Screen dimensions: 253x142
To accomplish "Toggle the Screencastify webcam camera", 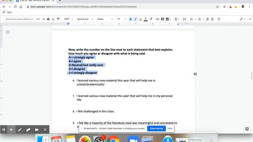I will coord(37,130).
